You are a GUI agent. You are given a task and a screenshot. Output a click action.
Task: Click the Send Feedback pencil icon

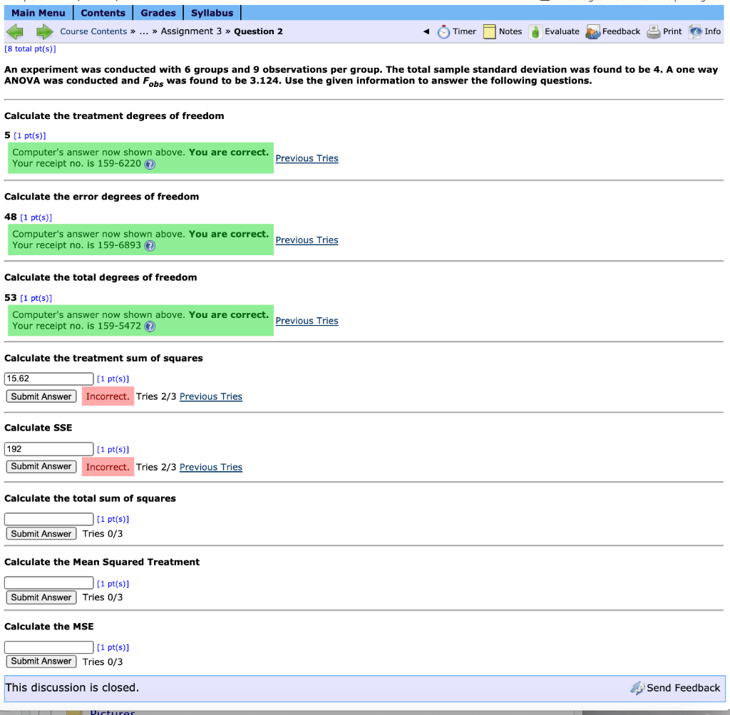coord(637,688)
